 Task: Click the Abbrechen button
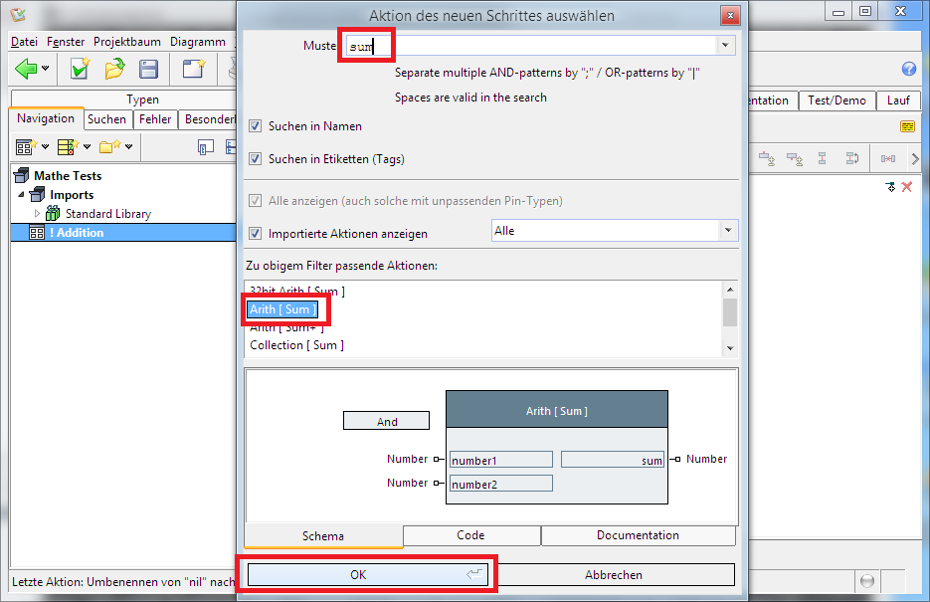pos(613,575)
